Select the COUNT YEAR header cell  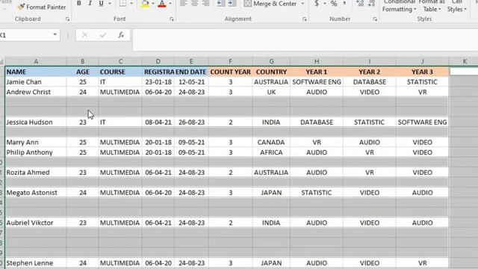click(231, 72)
